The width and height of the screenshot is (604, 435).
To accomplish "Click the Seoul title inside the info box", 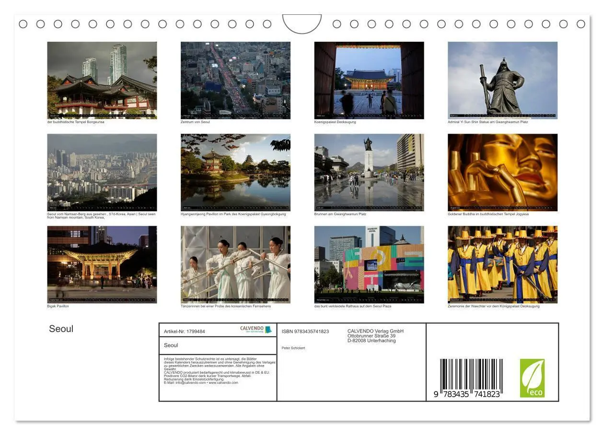I will 171,345.
